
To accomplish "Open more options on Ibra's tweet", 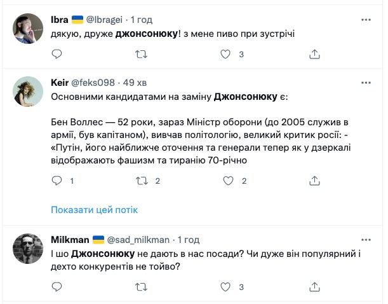I will pos(366,20).
